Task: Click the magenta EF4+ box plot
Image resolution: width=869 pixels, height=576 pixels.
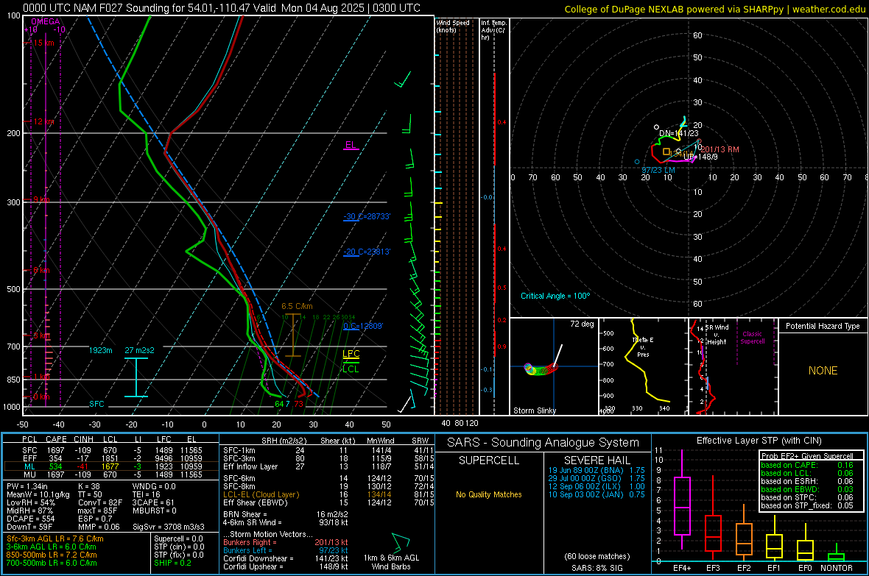Action: 682,499
